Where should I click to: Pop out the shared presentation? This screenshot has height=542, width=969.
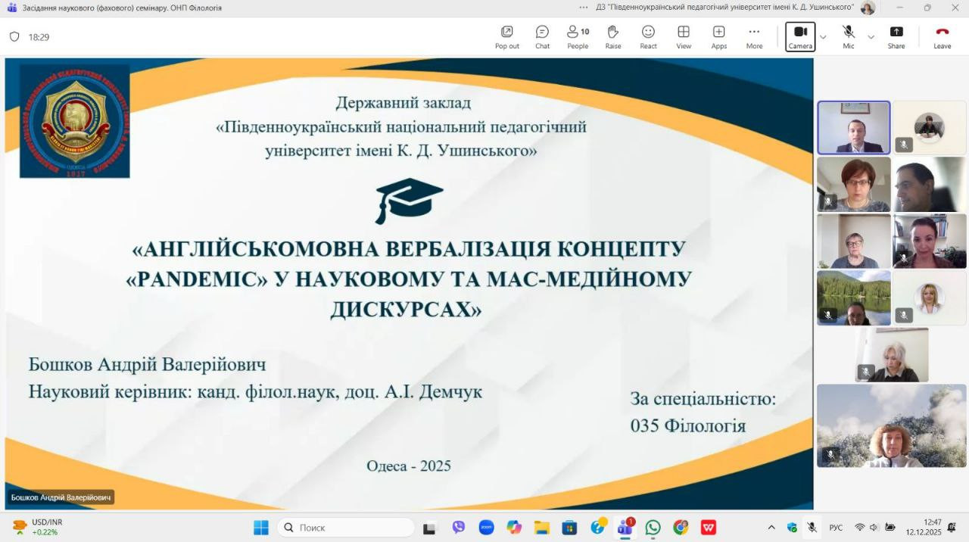(x=507, y=36)
